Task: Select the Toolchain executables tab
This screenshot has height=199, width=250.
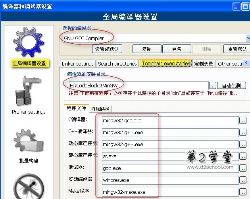Action: coord(165,64)
